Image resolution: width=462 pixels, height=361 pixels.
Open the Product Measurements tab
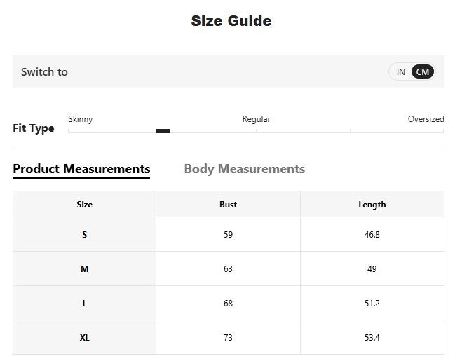(81, 169)
